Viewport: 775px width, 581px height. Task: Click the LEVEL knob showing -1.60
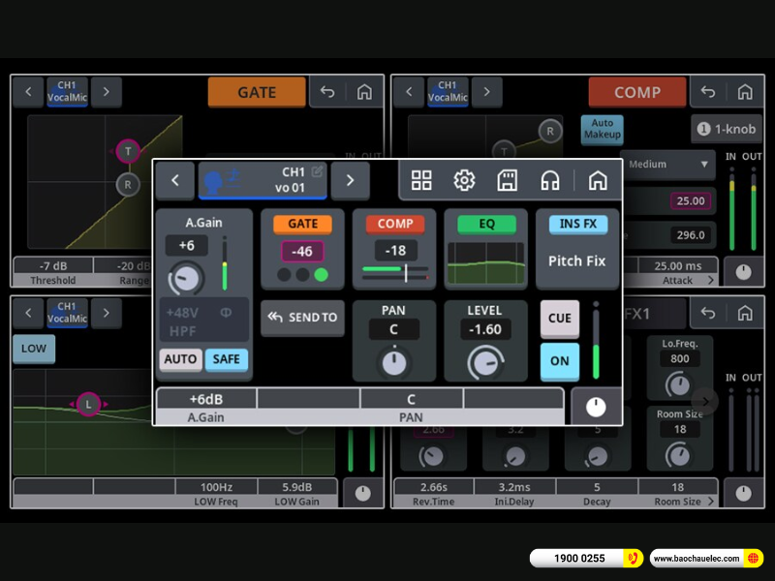[485, 362]
